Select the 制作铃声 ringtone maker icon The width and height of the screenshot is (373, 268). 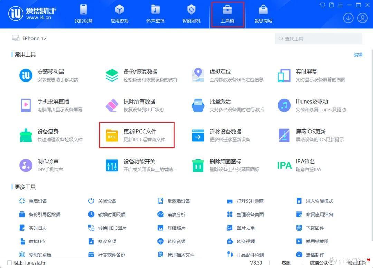coord(26,165)
